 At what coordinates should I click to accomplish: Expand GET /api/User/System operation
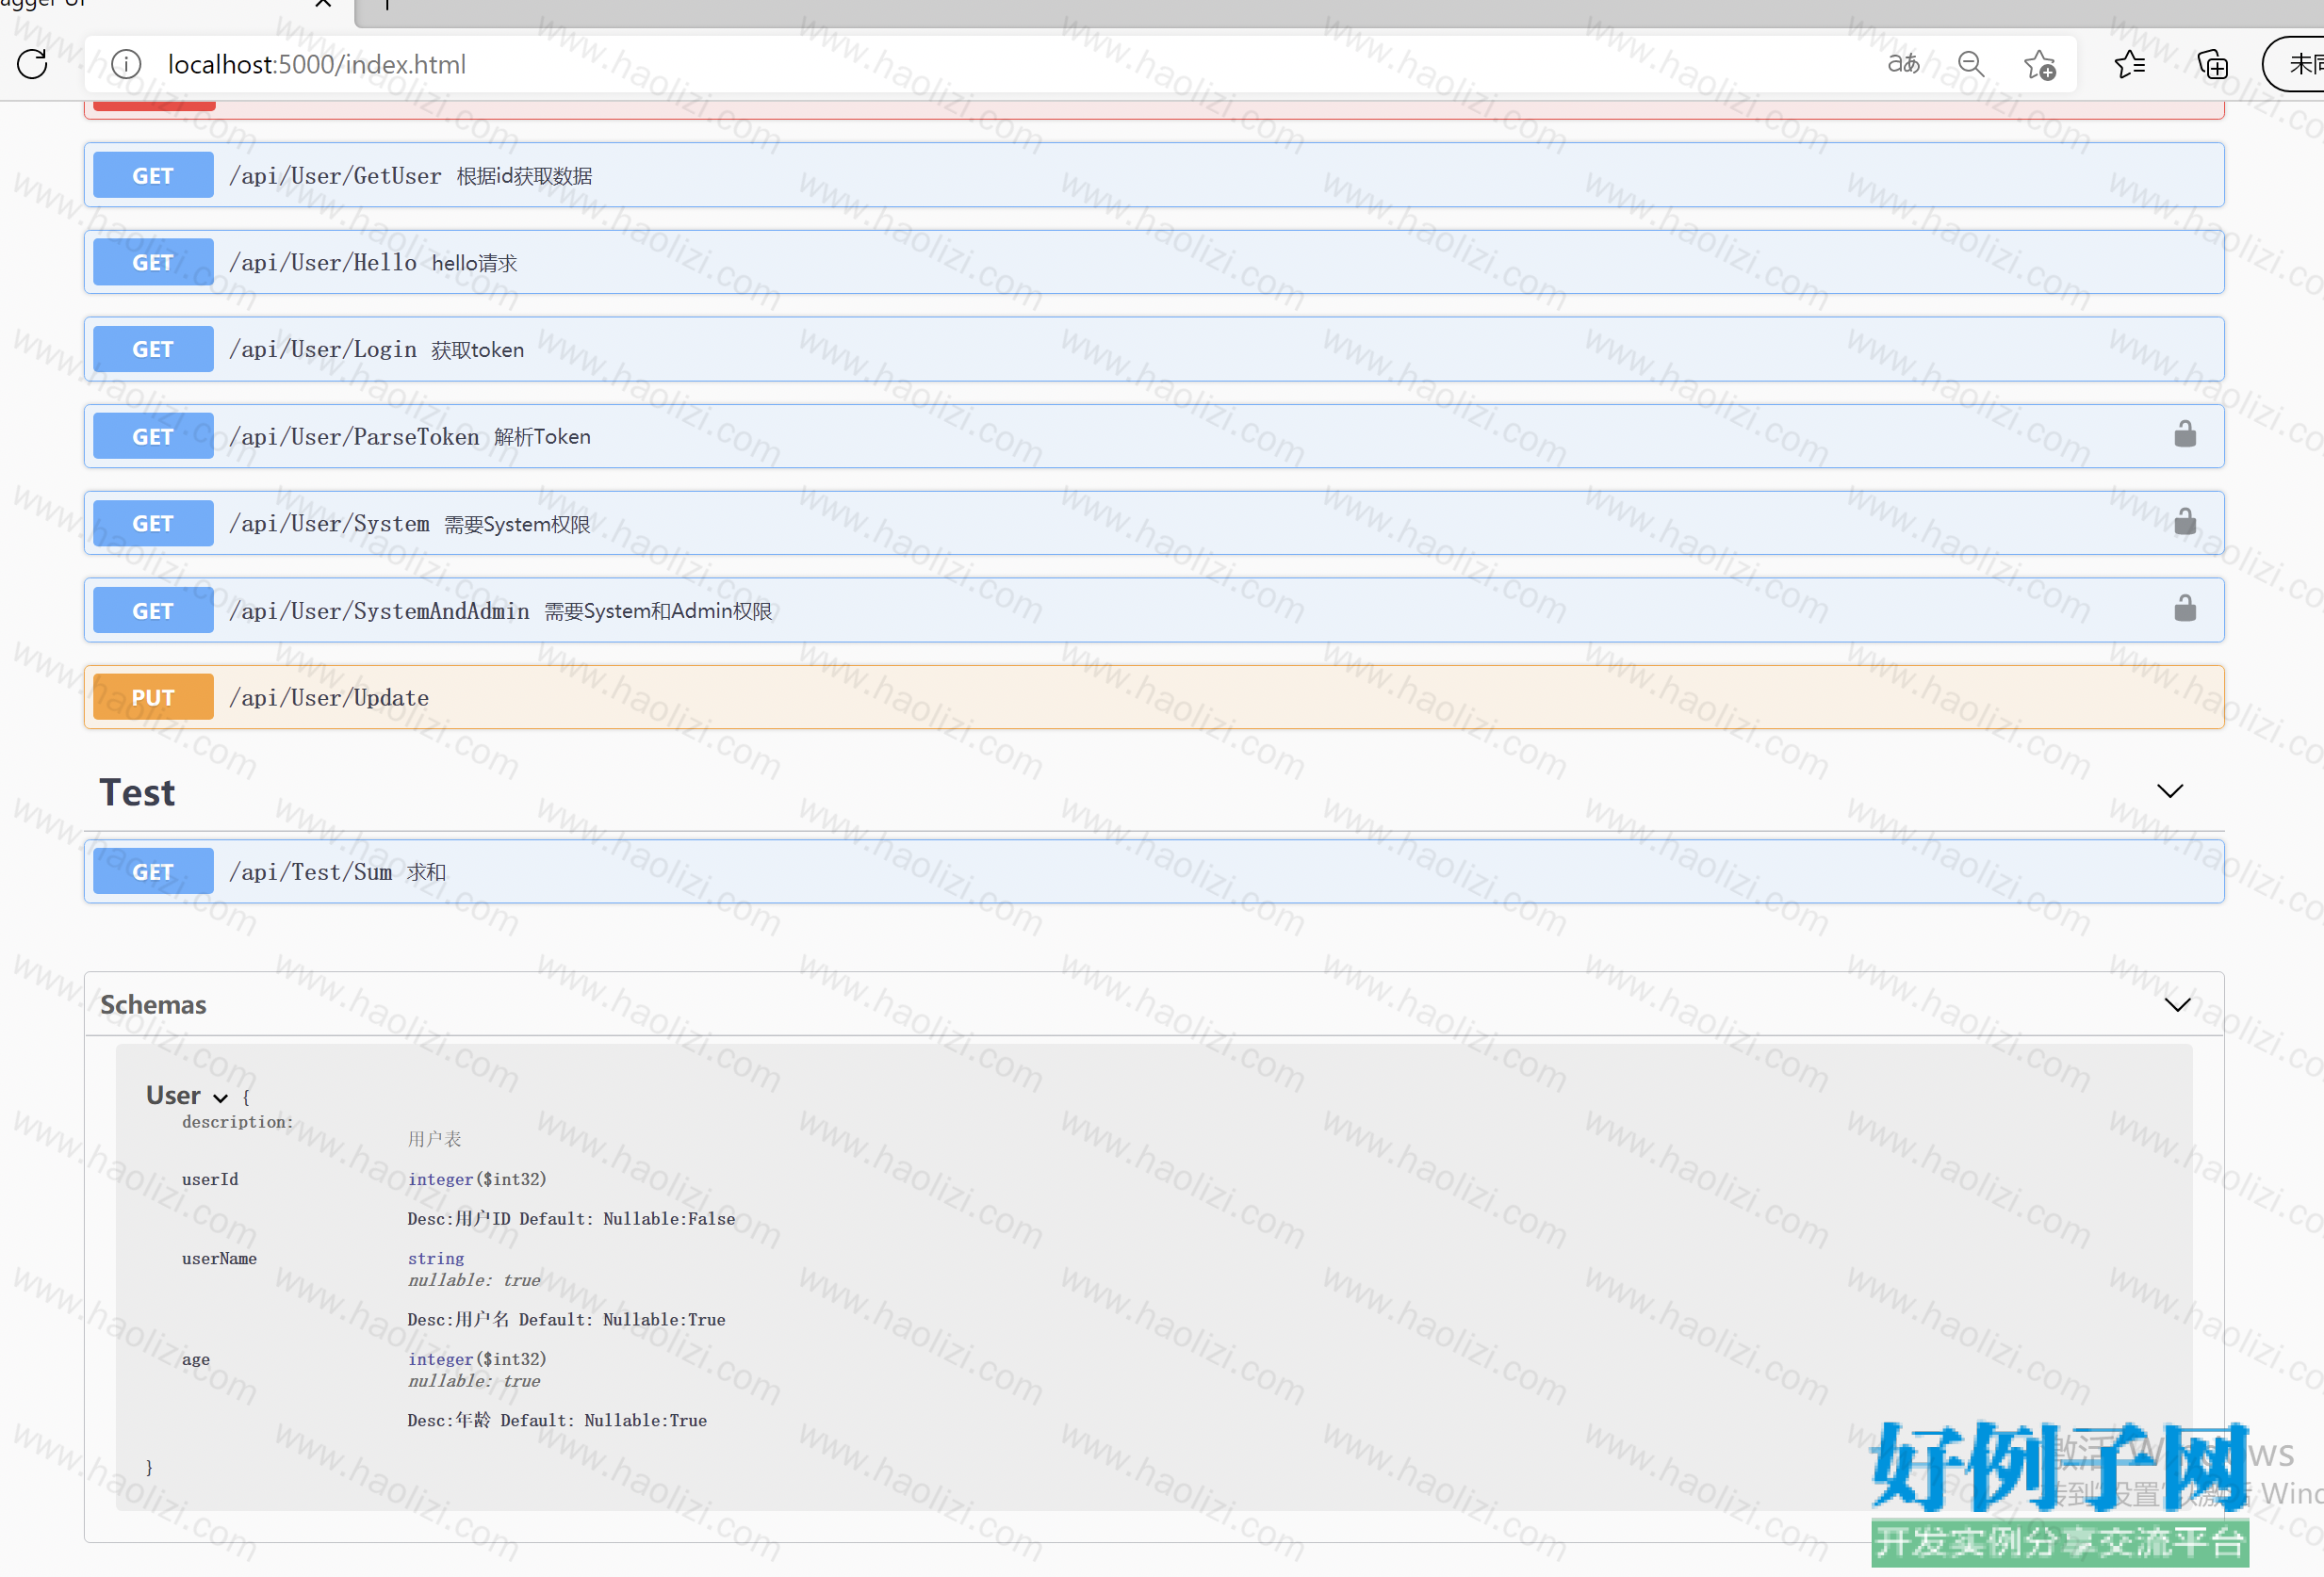1153,523
